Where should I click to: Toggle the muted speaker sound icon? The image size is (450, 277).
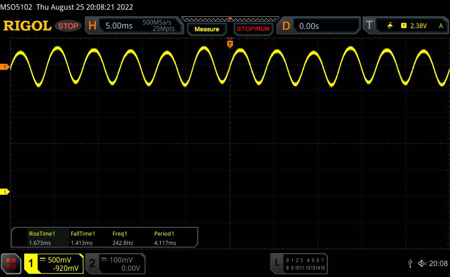pos(422,263)
